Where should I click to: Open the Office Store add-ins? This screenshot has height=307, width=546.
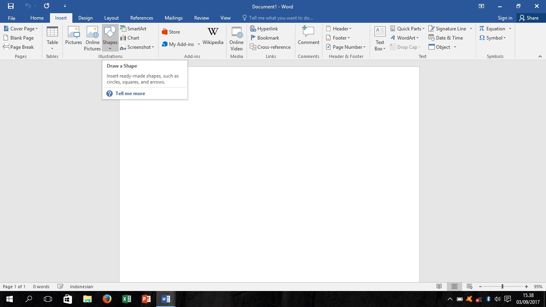(171, 32)
